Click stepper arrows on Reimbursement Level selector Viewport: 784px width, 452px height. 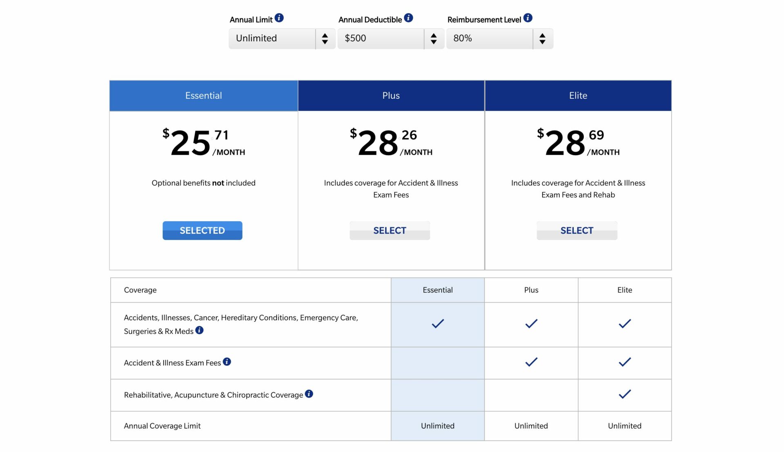tap(542, 39)
